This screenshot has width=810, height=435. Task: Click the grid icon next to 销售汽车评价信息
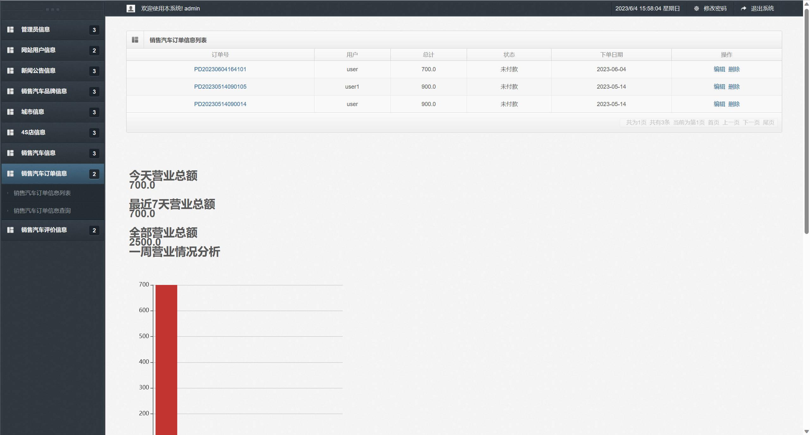[10, 230]
